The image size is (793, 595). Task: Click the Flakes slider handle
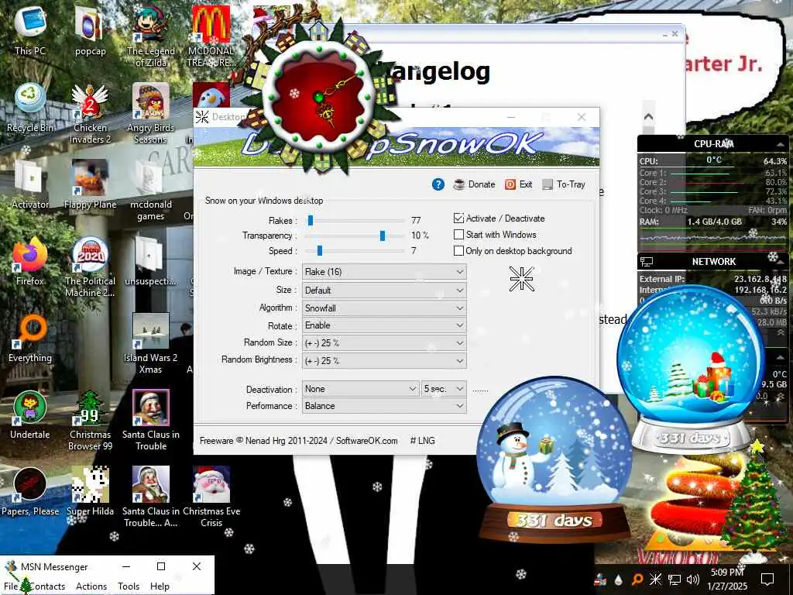[311, 220]
